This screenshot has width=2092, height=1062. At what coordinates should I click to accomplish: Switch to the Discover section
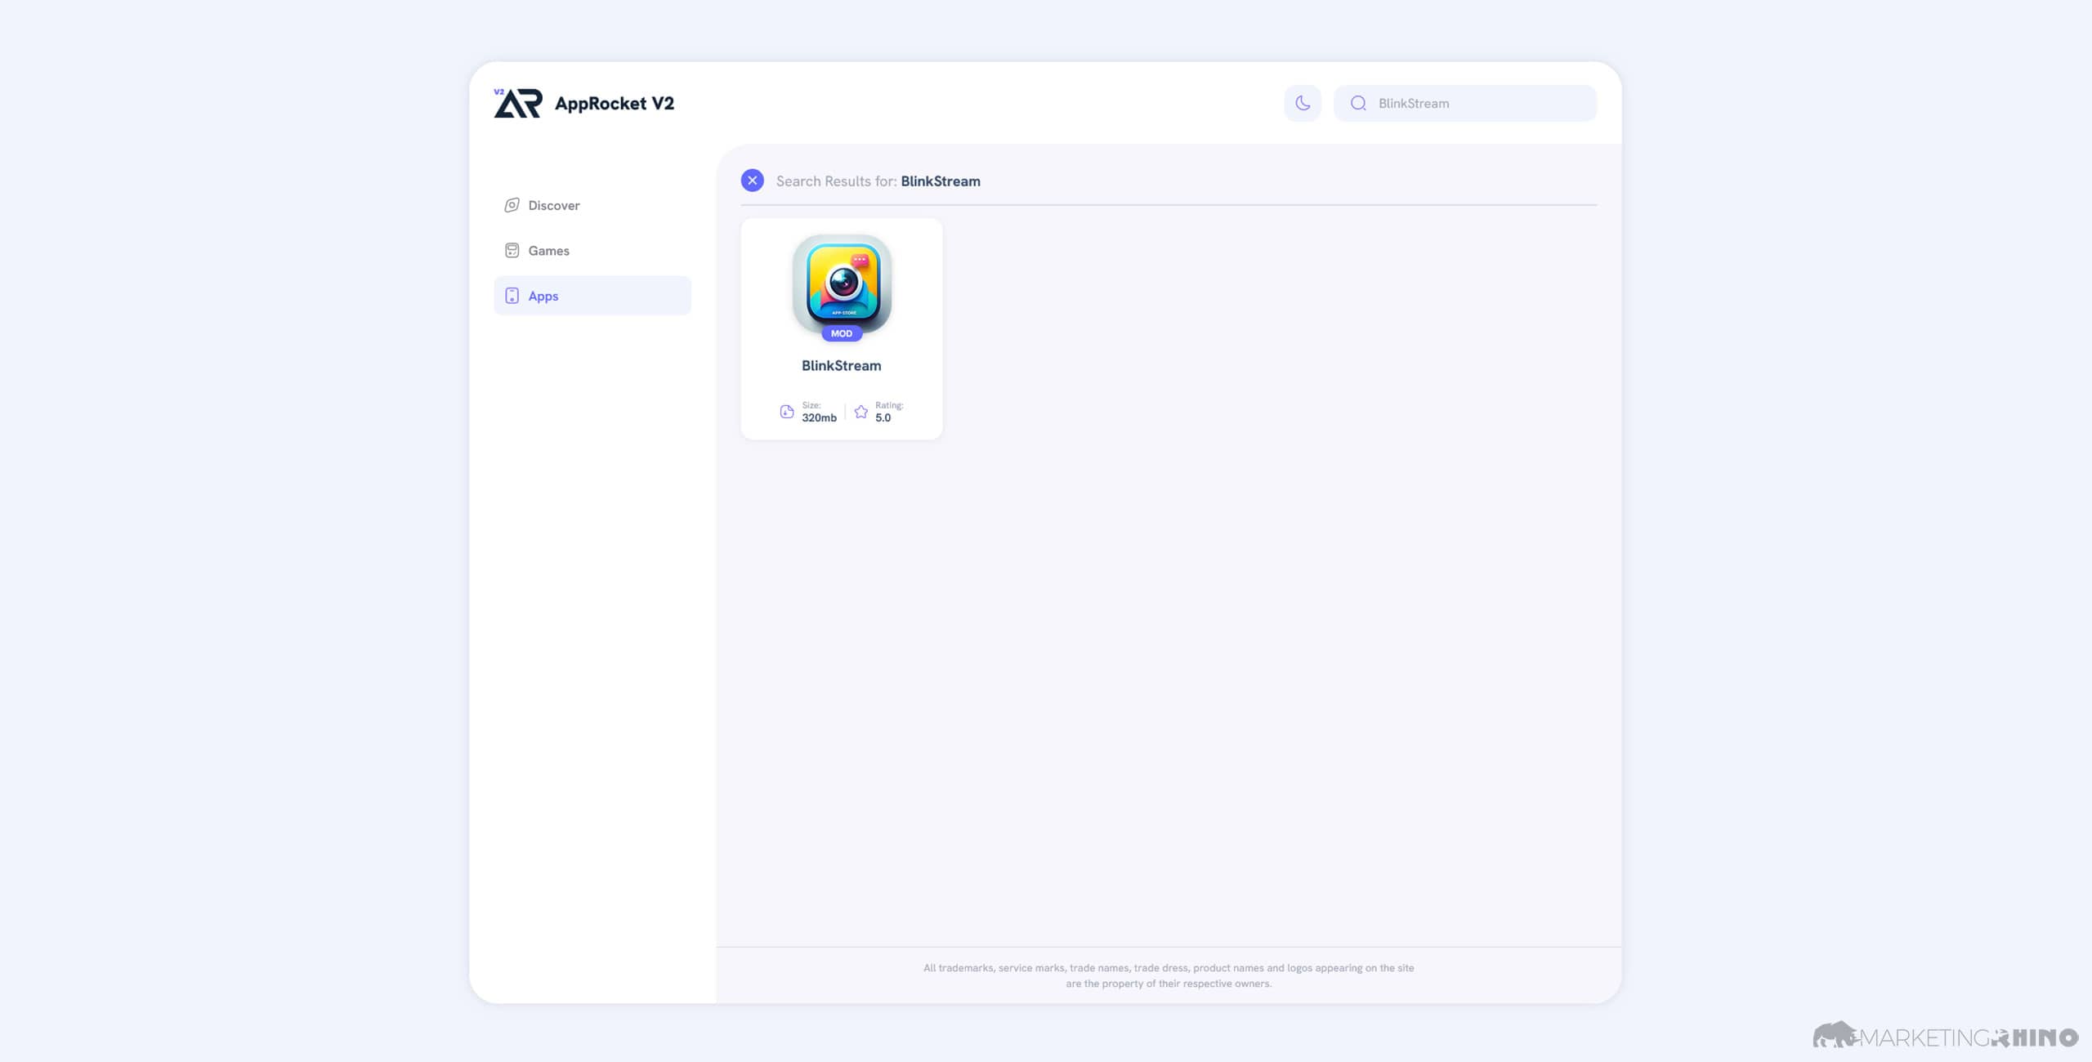coord(553,206)
